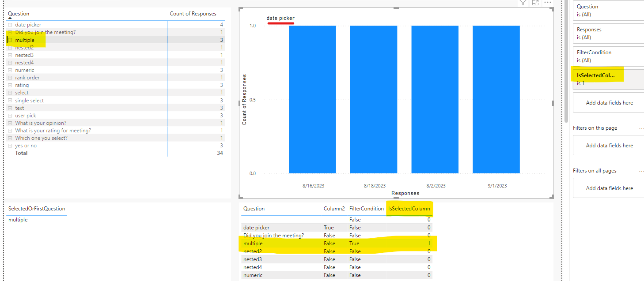
Task: Select 'multiple' in the matrix question list
Action: pos(25,40)
